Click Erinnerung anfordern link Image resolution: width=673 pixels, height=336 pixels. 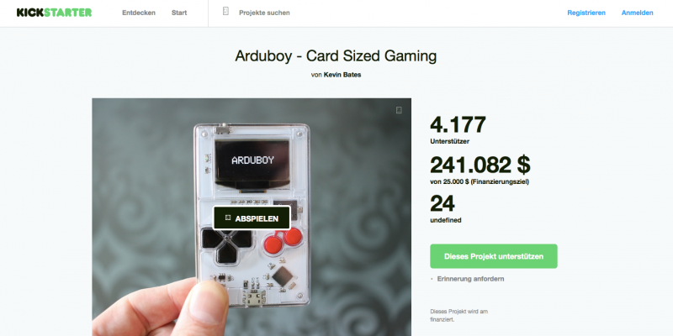point(470,279)
